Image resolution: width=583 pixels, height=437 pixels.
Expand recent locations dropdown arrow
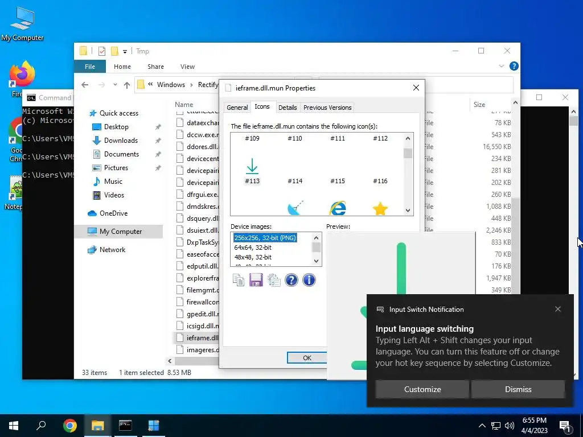pyautogui.click(x=115, y=85)
